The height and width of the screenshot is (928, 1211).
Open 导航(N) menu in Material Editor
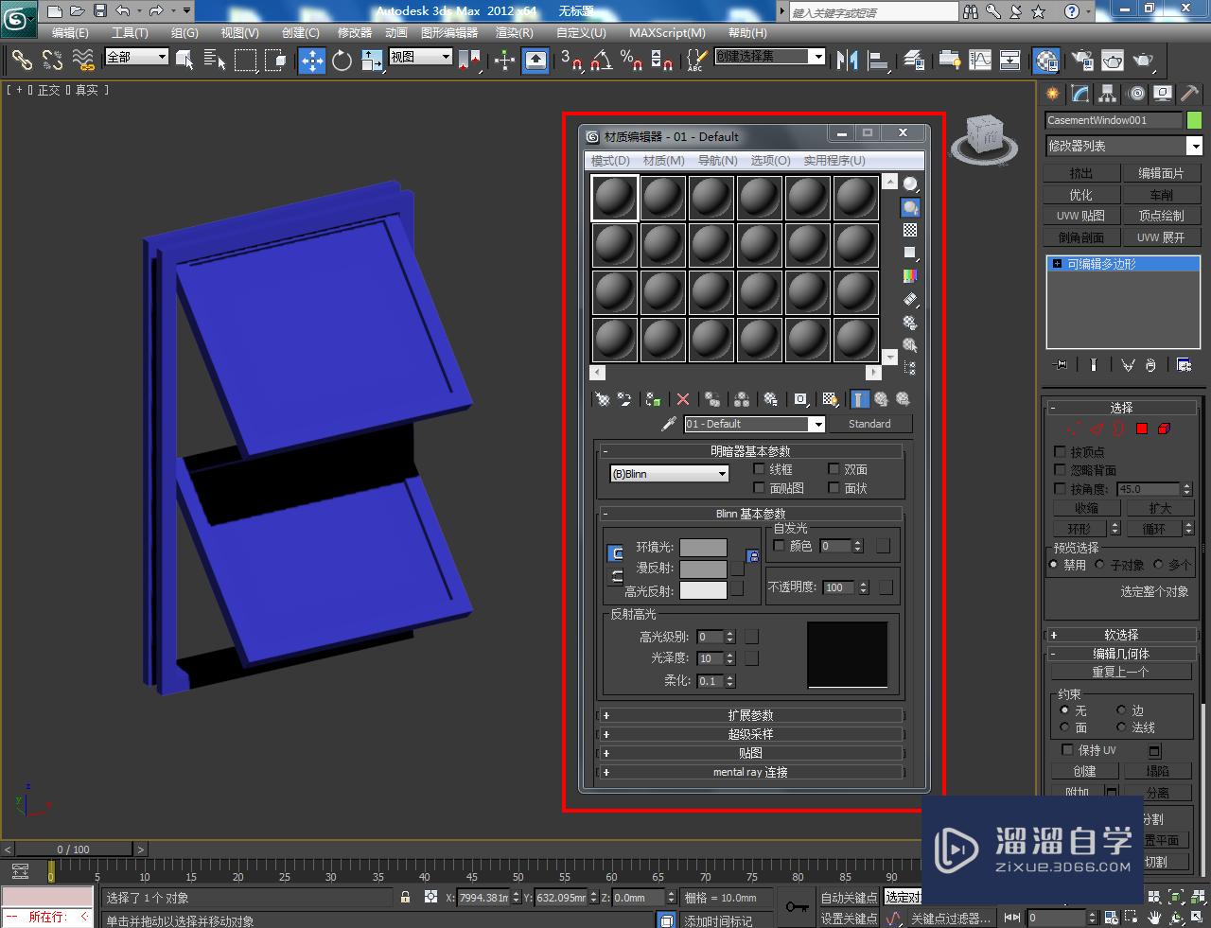click(718, 161)
